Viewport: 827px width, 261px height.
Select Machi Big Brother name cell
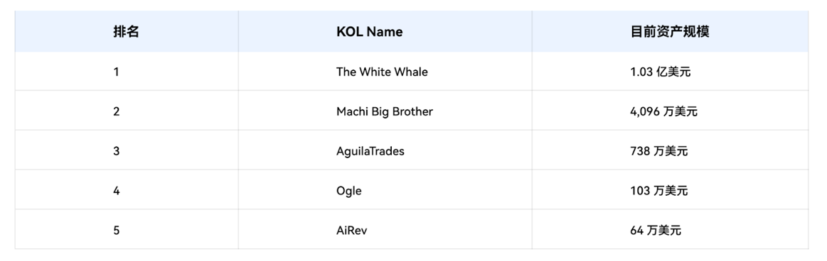coord(385,111)
